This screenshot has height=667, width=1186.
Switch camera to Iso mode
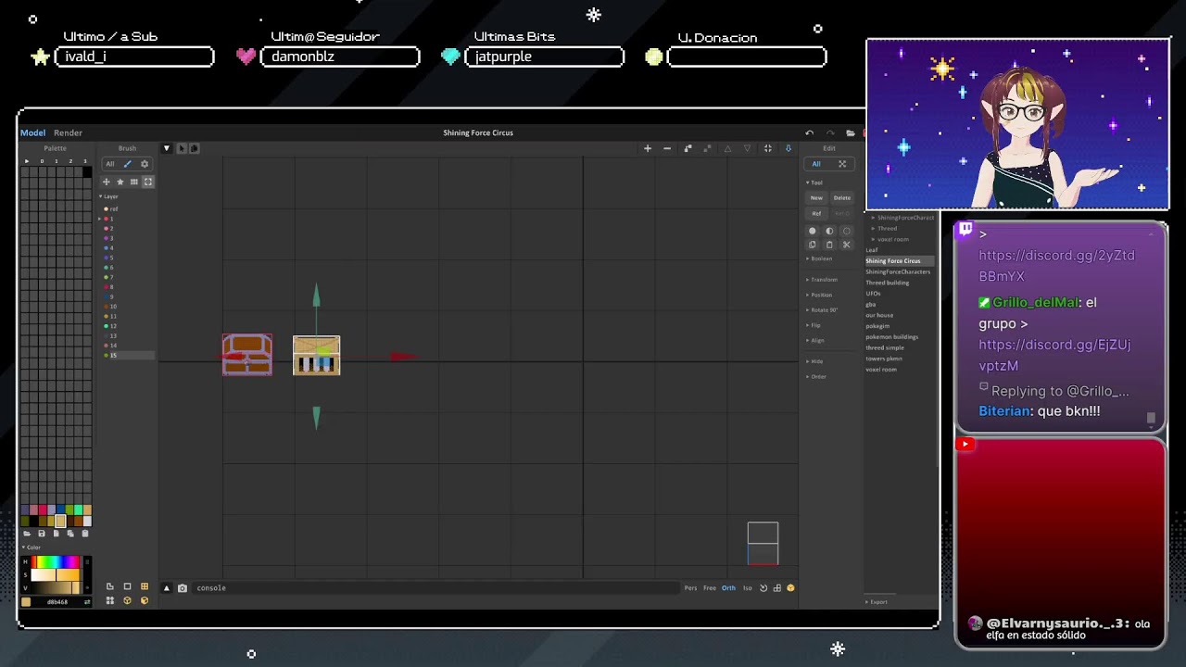coord(748,588)
